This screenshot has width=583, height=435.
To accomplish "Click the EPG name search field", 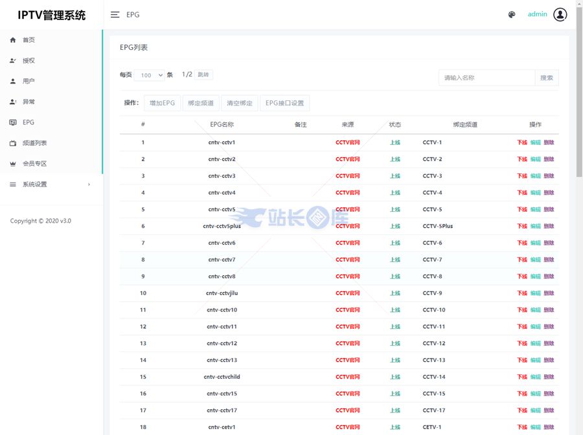I will tap(486, 78).
